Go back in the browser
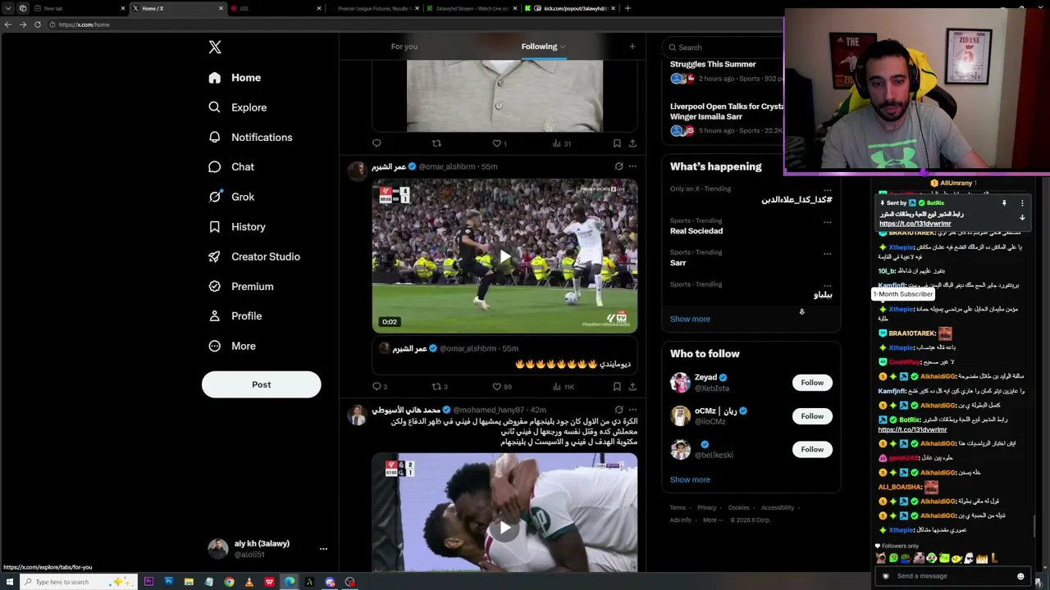The width and height of the screenshot is (1050, 590). click(x=8, y=25)
